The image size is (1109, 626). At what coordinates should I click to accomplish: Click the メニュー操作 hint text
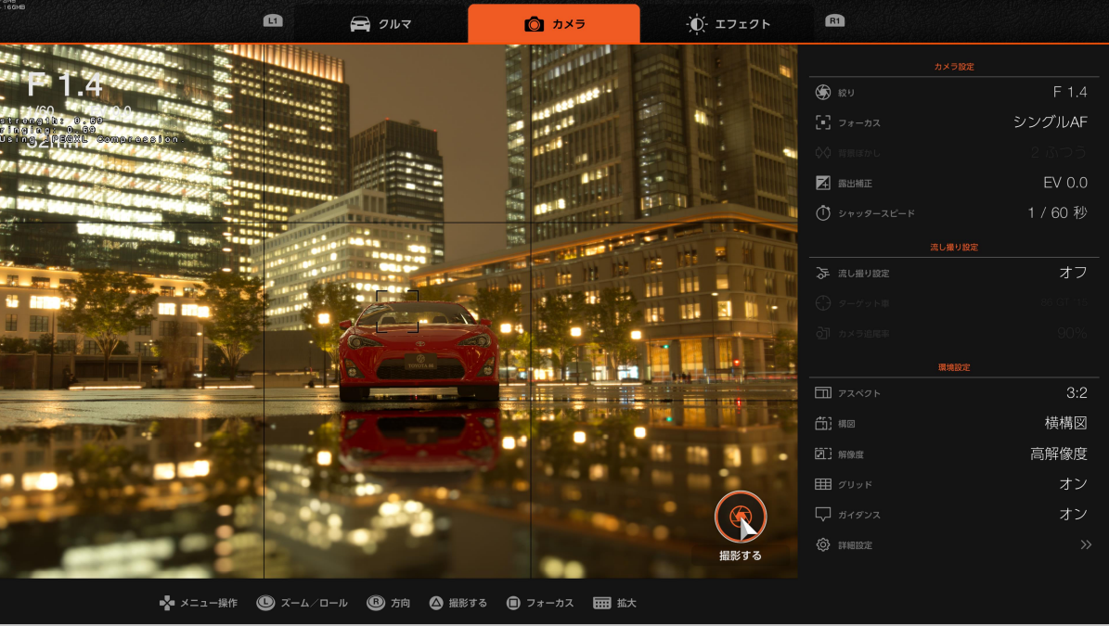point(209,603)
